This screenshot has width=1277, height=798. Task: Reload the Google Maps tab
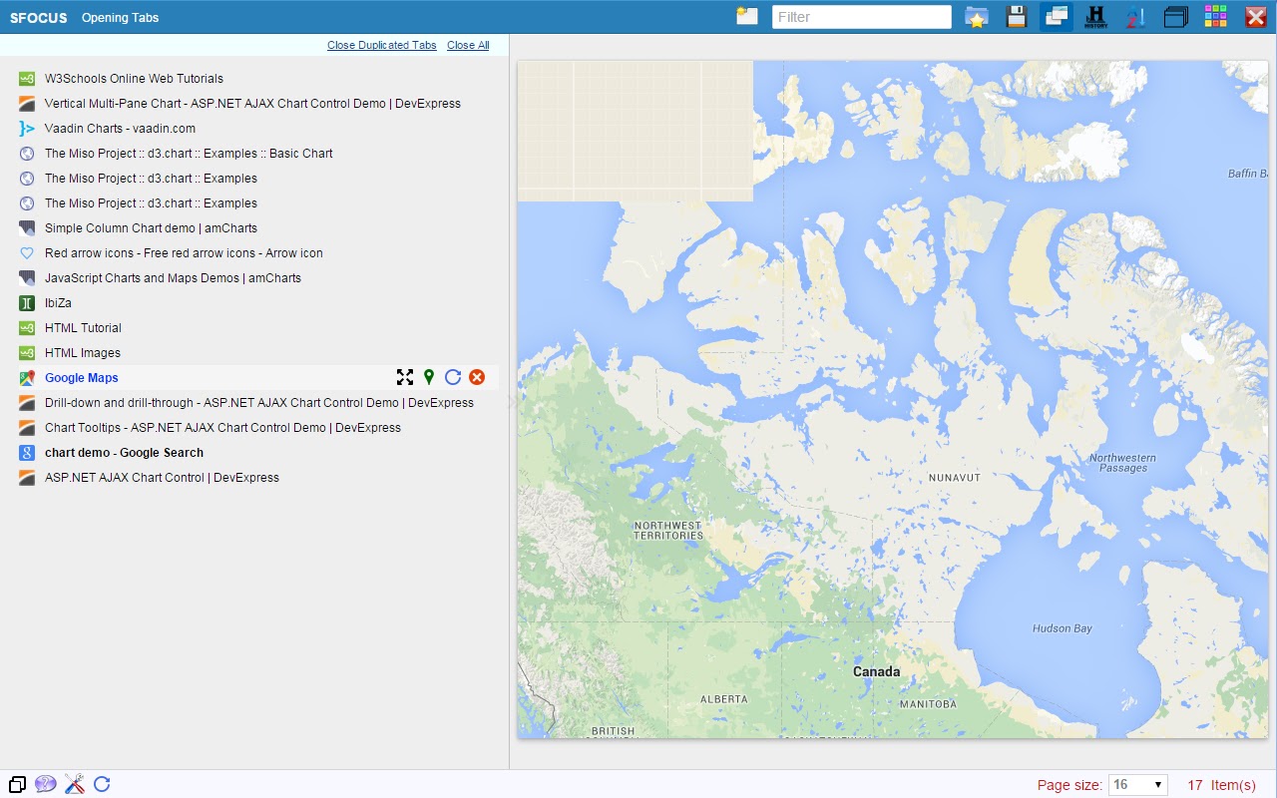(x=453, y=377)
